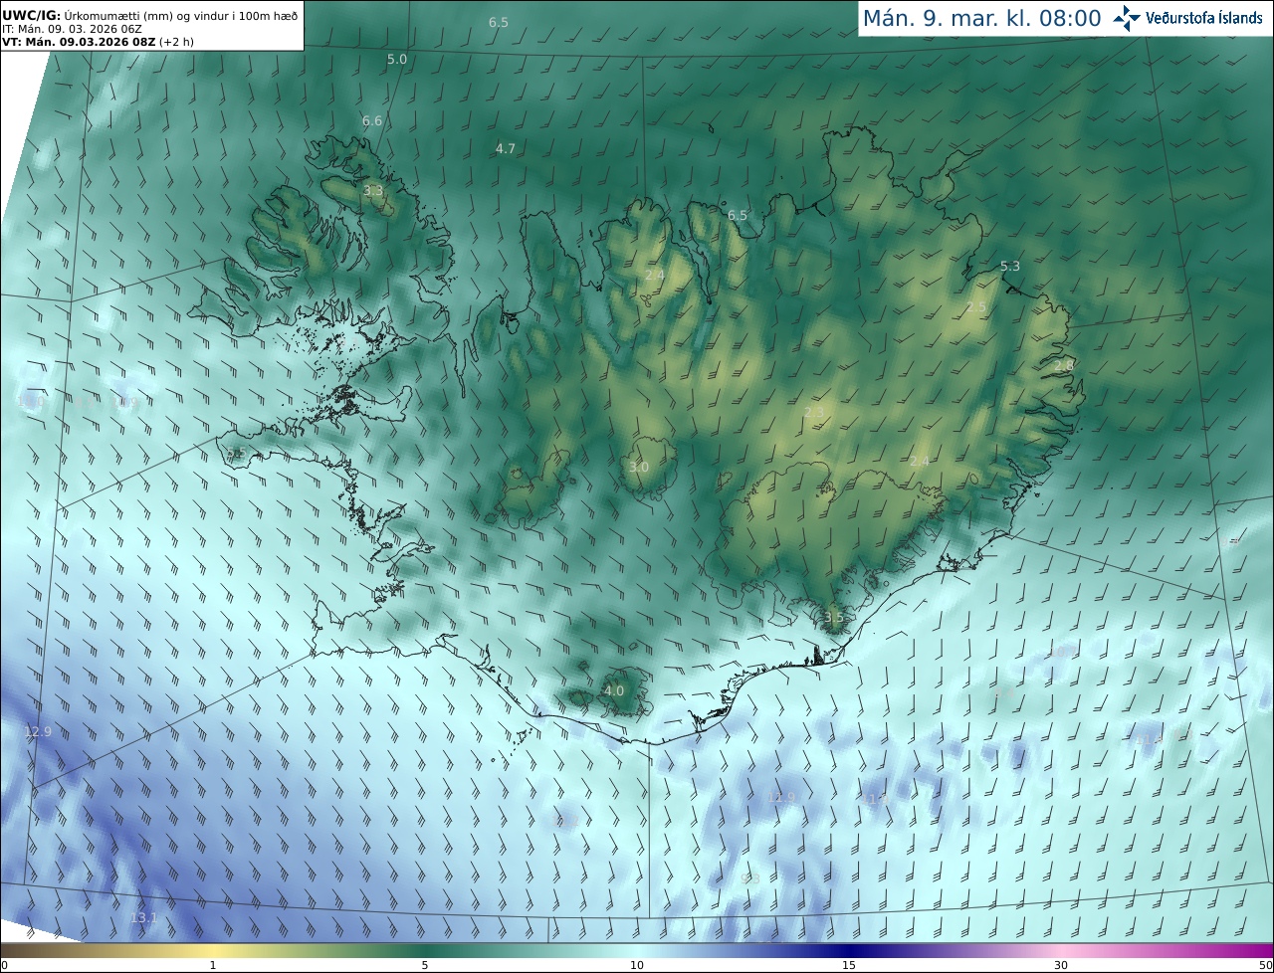Click the map value 2.3

tap(814, 412)
